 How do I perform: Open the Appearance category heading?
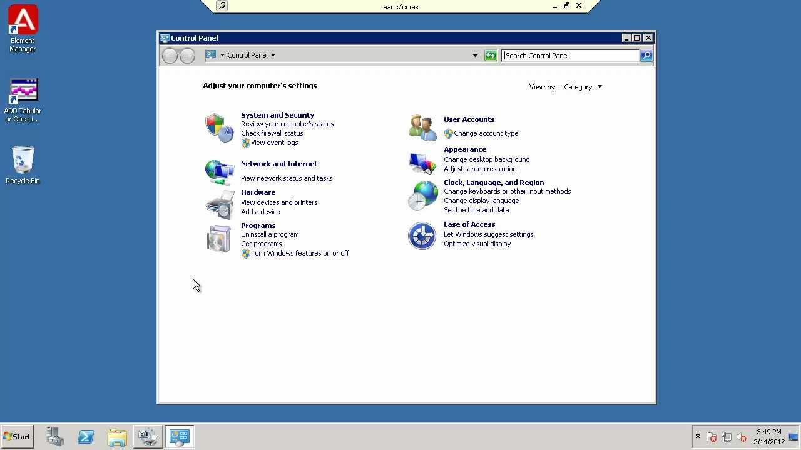[465, 149]
